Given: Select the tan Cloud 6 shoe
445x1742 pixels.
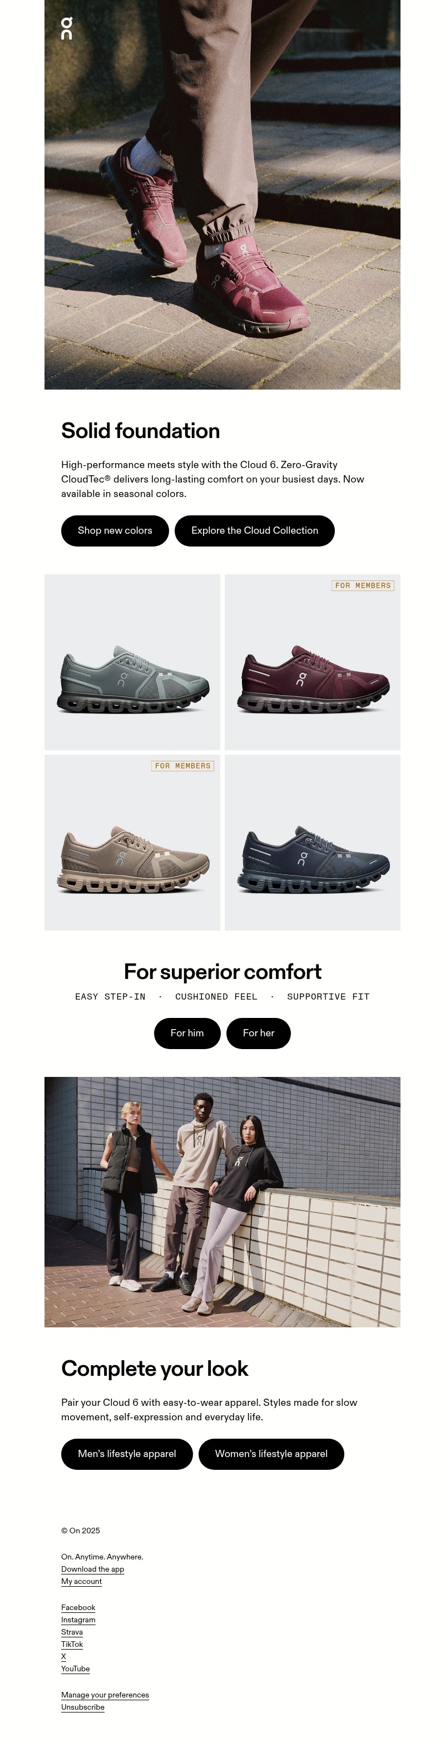Looking at the screenshot, I should pos(132,842).
